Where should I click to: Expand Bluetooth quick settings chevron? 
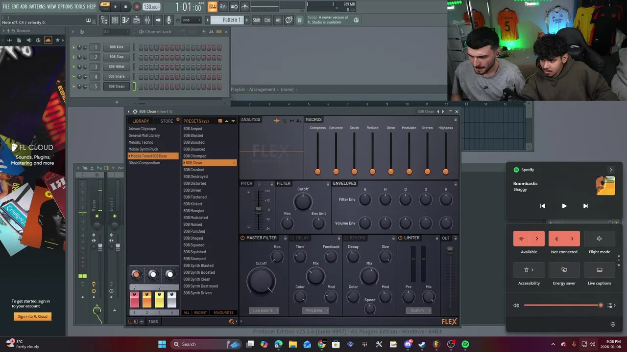point(572,239)
